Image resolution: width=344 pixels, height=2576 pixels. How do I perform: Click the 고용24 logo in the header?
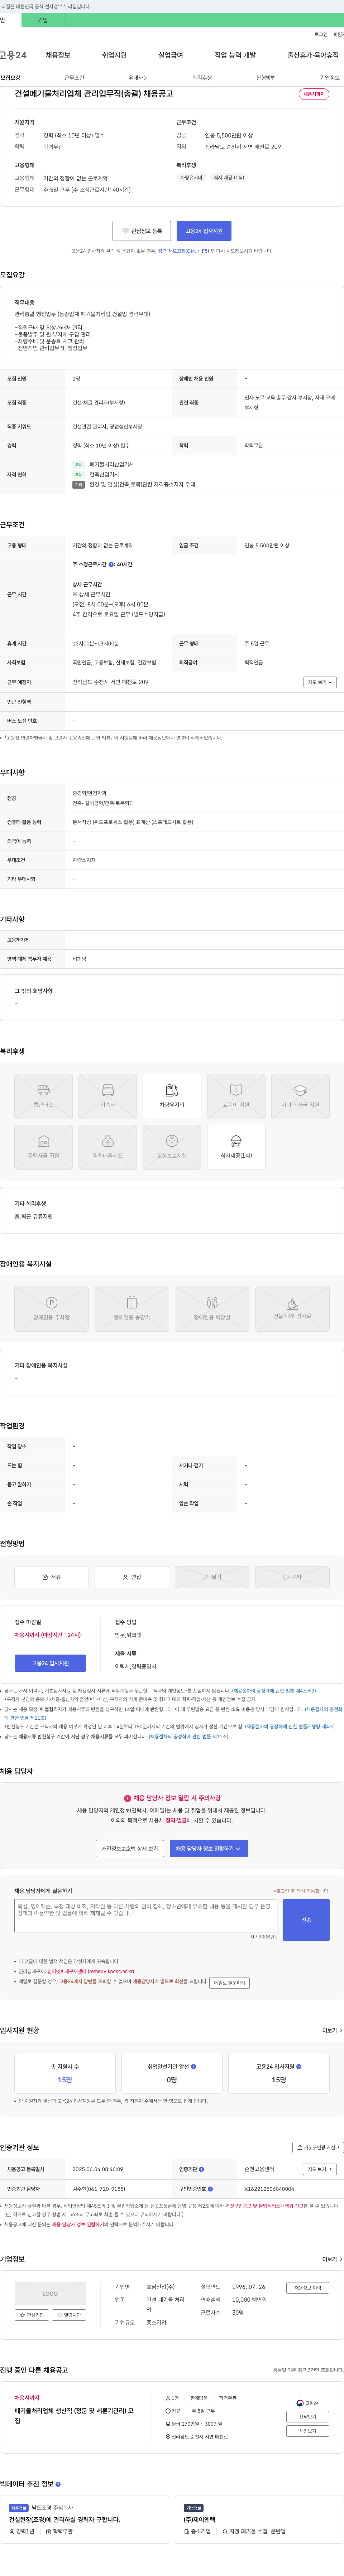13,55
